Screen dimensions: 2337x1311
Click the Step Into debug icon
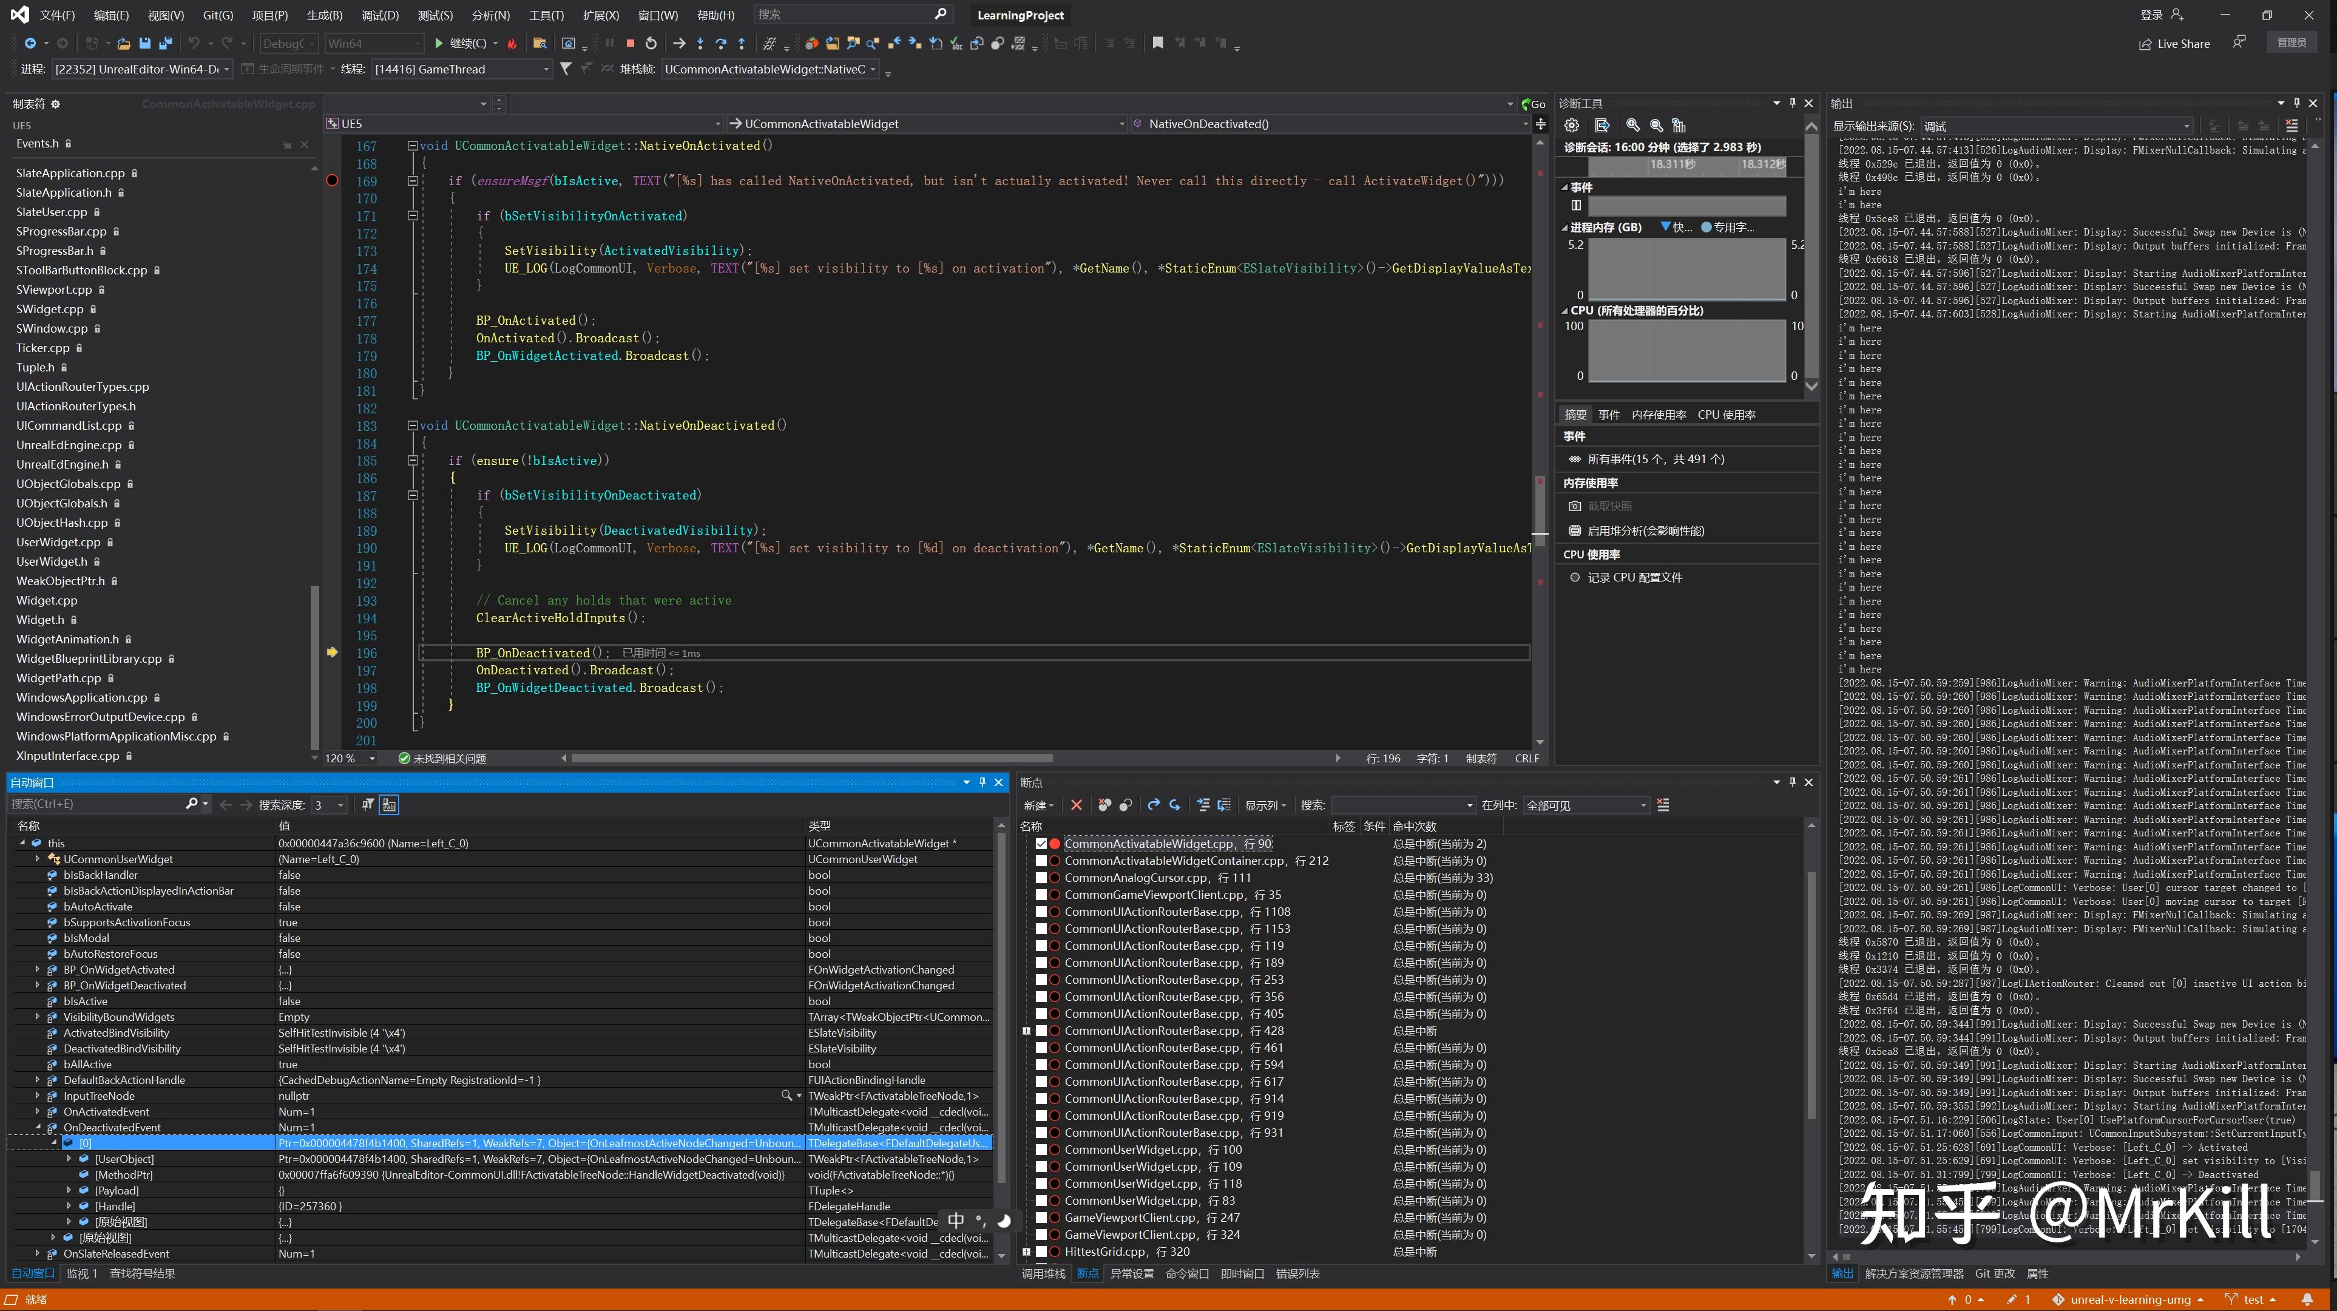pyautogui.click(x=700, y=42)
